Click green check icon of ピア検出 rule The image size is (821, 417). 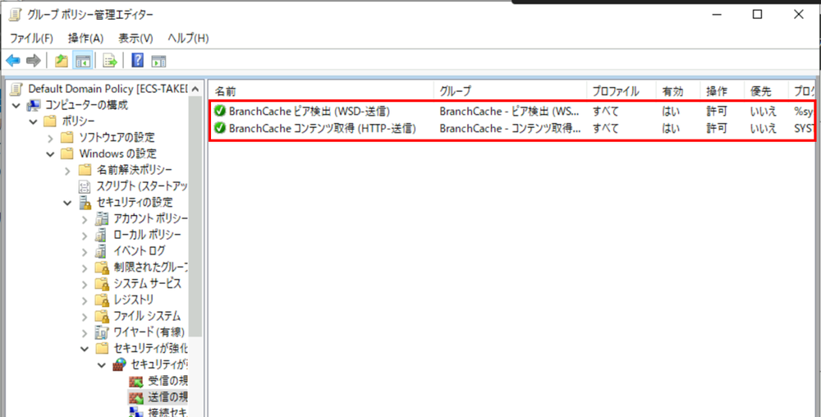coord(220,111)
